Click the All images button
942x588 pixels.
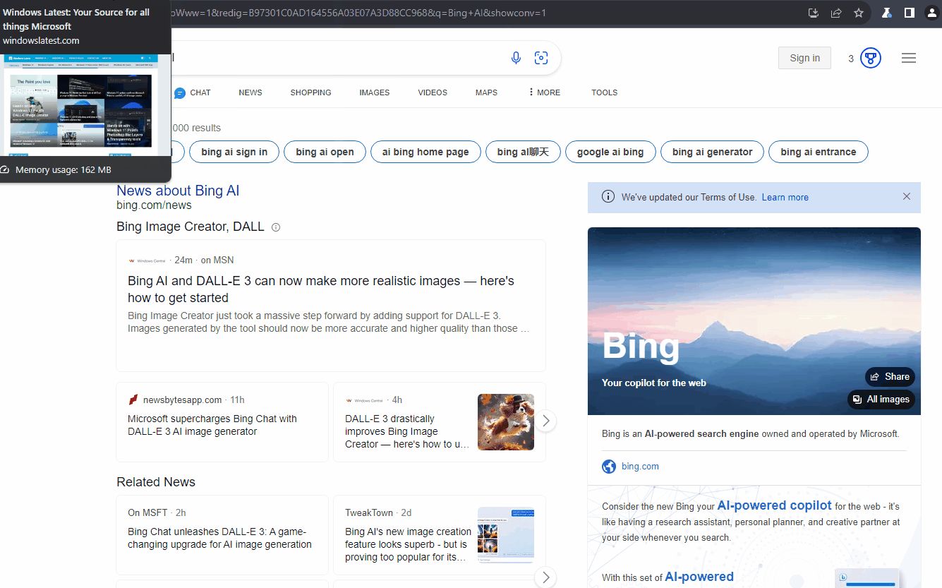pos(881,400)
